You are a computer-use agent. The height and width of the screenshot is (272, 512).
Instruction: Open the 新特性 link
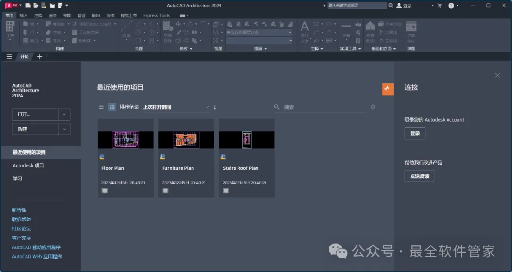(x=19, y=210)
